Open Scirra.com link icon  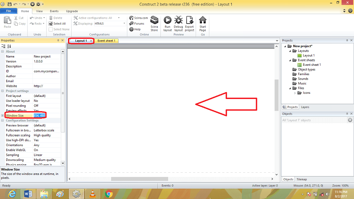[131, 18]
